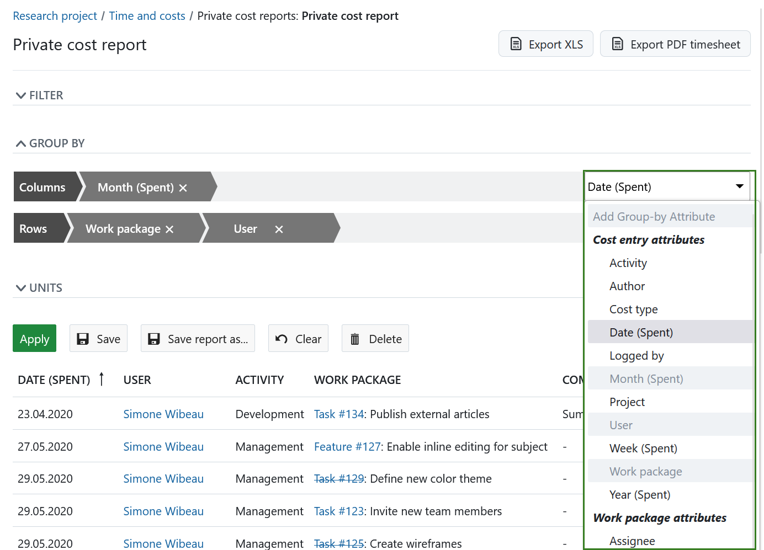Expand the UNITS section
Viewport: 764px width, 550px height.
click(39, 288)
